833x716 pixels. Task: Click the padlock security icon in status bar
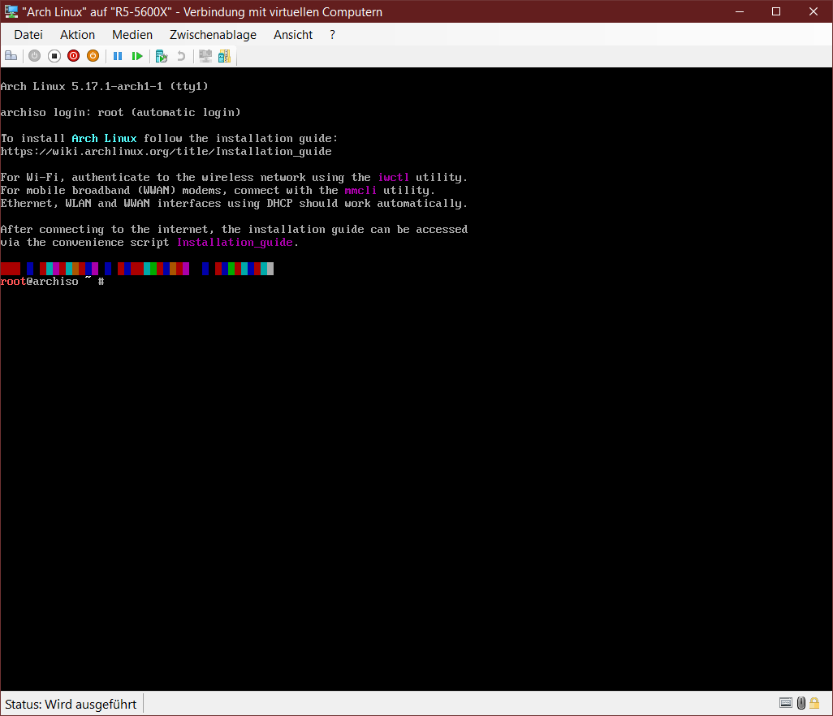[814, 703]
